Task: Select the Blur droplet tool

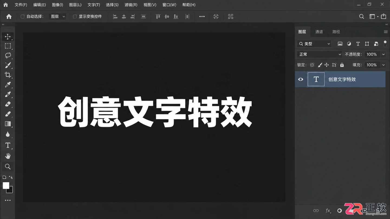Action: click(8, 134)
